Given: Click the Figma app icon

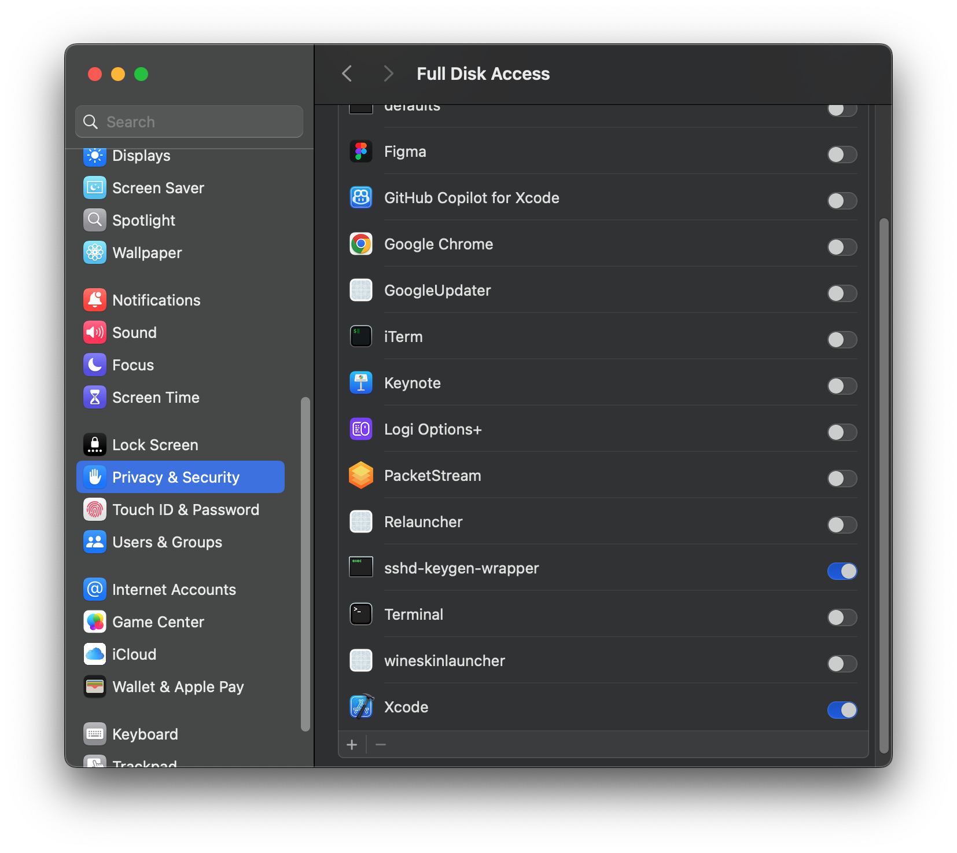Looking at the screenshot, I should [x=361, y=152].
